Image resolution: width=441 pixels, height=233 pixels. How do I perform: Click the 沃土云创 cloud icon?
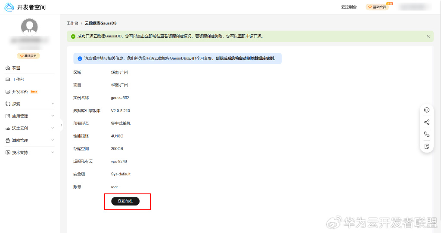pyautogui.click(x=8, y=128)
